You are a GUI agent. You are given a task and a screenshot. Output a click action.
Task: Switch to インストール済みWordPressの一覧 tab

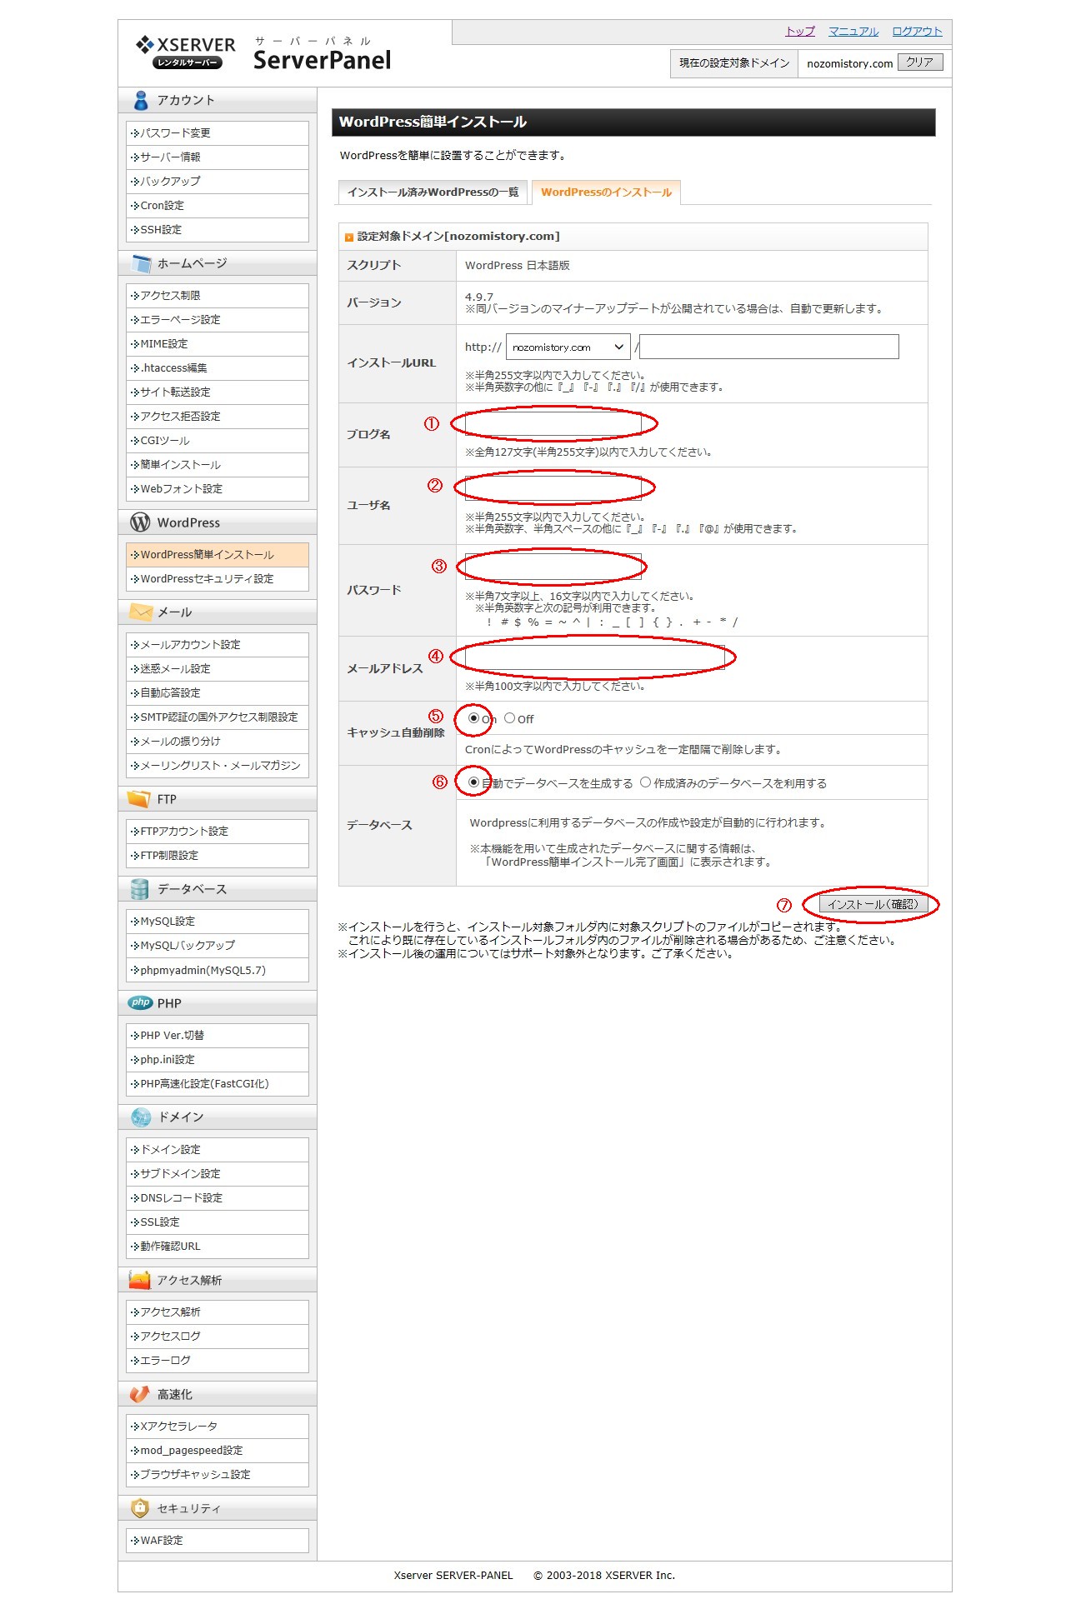pos(433,192)
